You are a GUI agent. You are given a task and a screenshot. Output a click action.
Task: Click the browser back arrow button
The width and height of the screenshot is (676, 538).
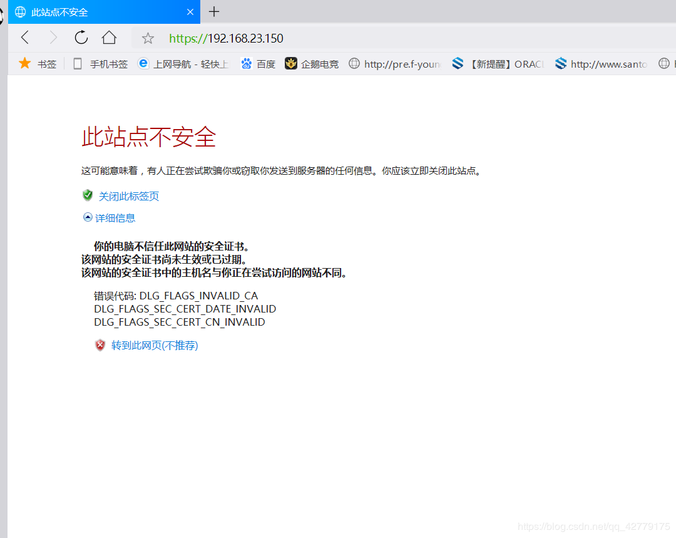pyautogui.click(x=25, y=38)
